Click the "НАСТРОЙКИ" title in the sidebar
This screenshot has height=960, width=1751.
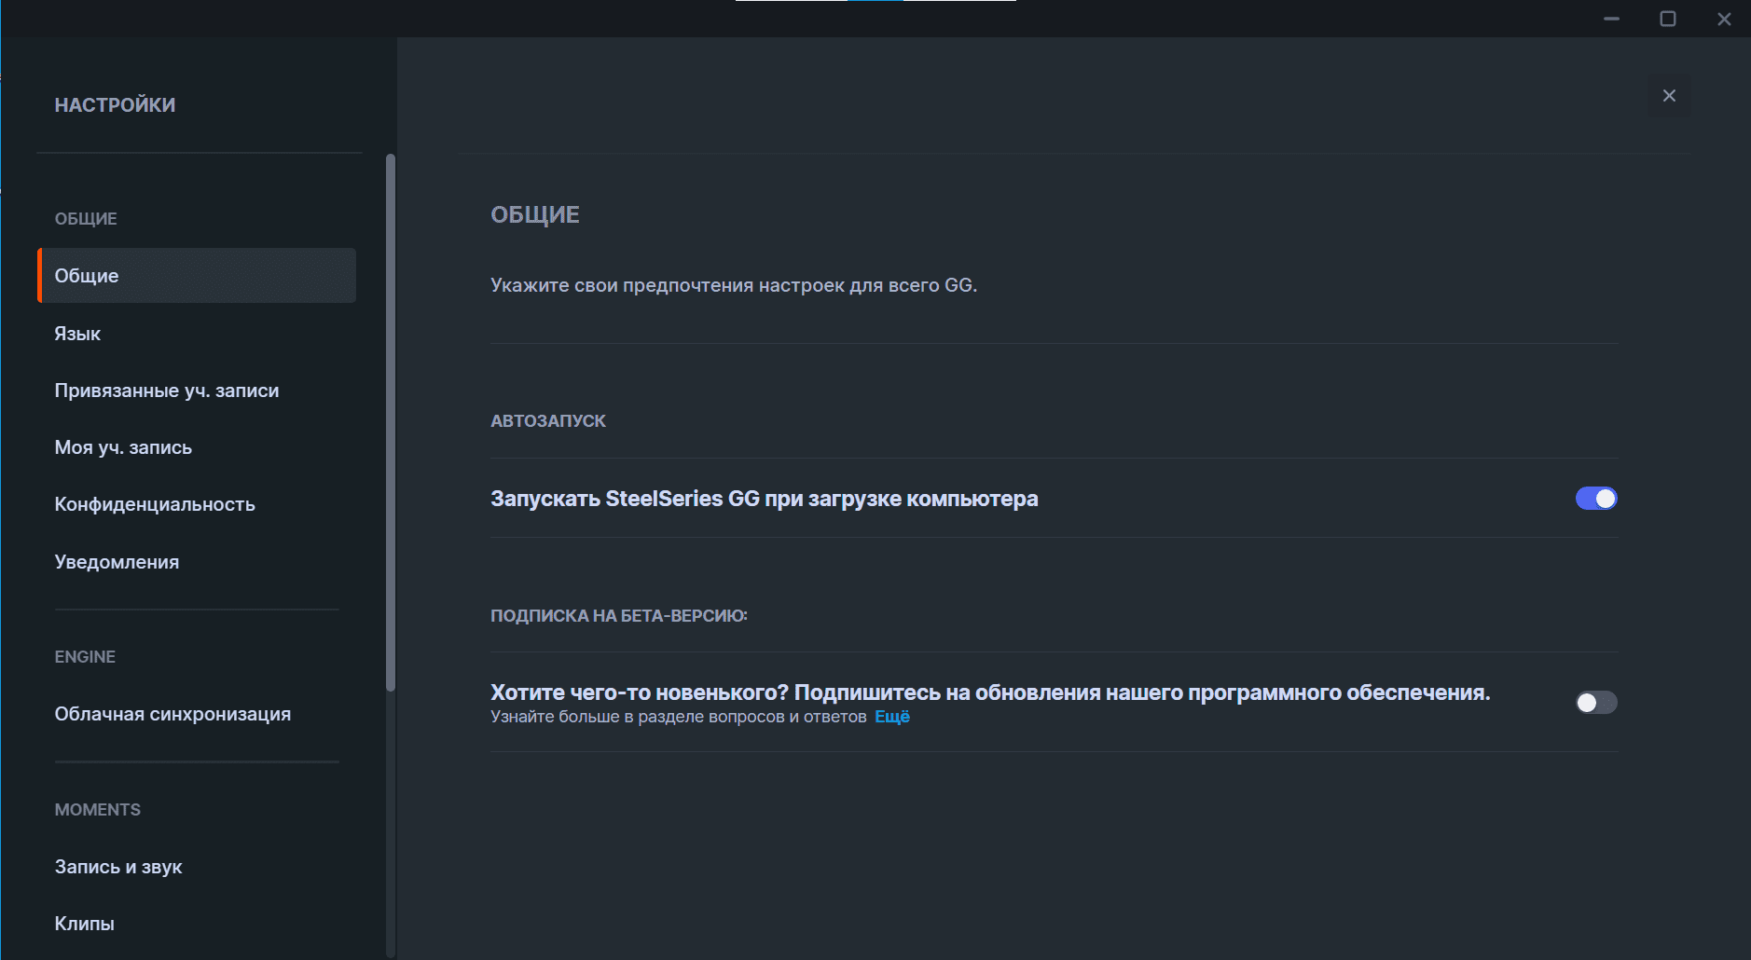coord(115,105)
